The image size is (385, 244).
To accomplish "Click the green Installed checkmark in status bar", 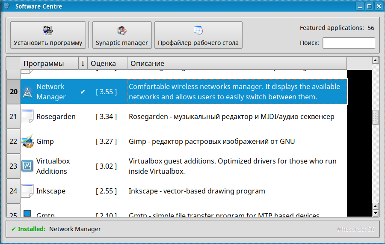I will pyautogui.click(x=14, y=229).
